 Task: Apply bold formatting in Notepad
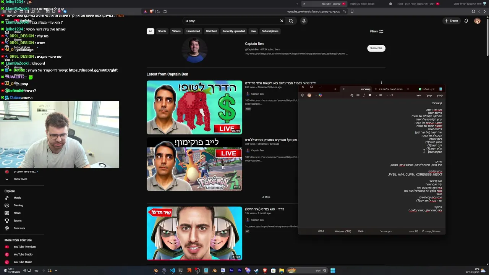click(x=370, y=95)
